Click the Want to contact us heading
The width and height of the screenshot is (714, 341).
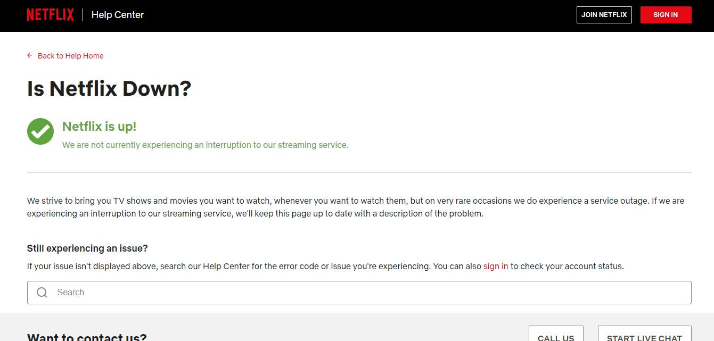(x=86, y=336)
